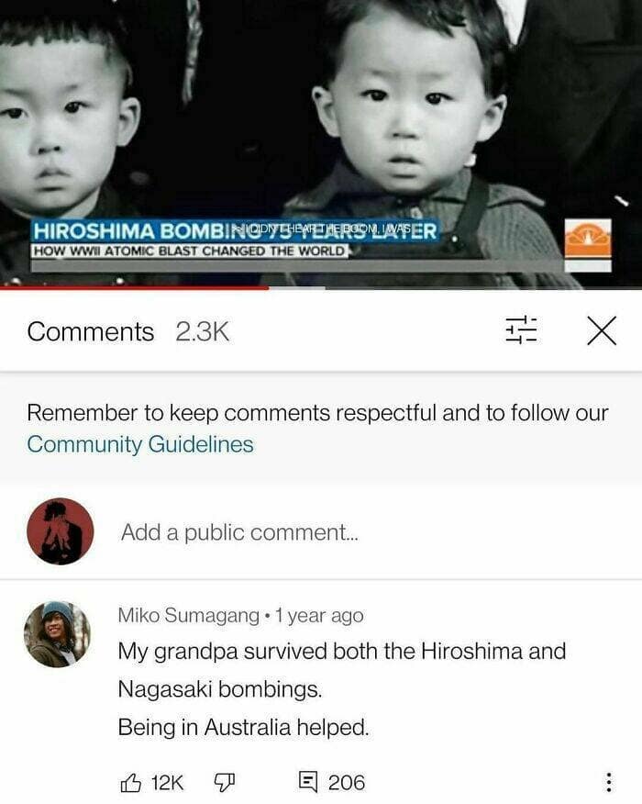Expand the grandpa survived comment text
The height and width of the screenshot is (804, 642).
pyautogui.click(x=342, y=689)
